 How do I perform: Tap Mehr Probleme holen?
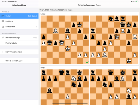(x=19, y=52)
